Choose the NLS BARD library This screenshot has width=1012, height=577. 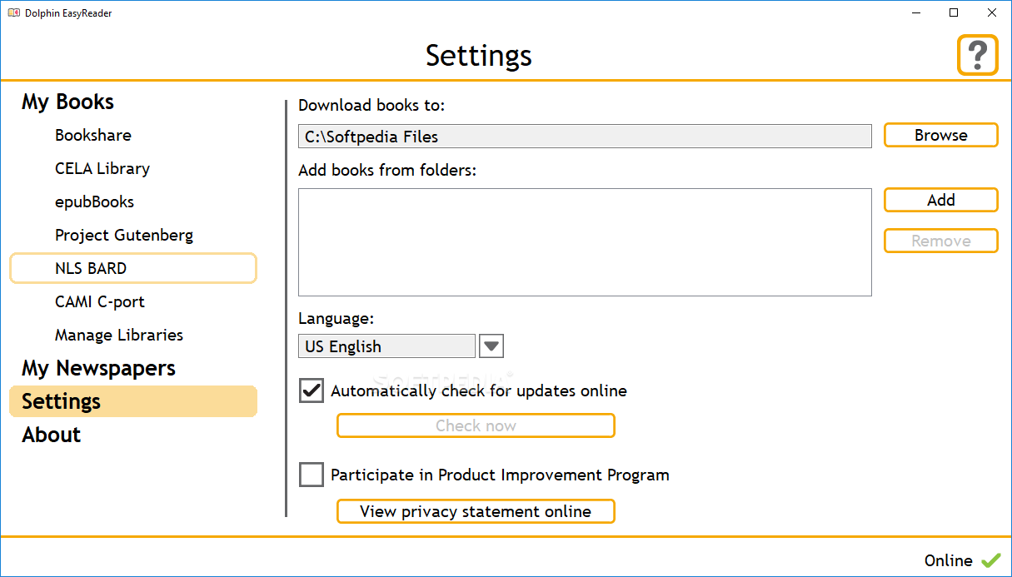(x=133, y=268)
